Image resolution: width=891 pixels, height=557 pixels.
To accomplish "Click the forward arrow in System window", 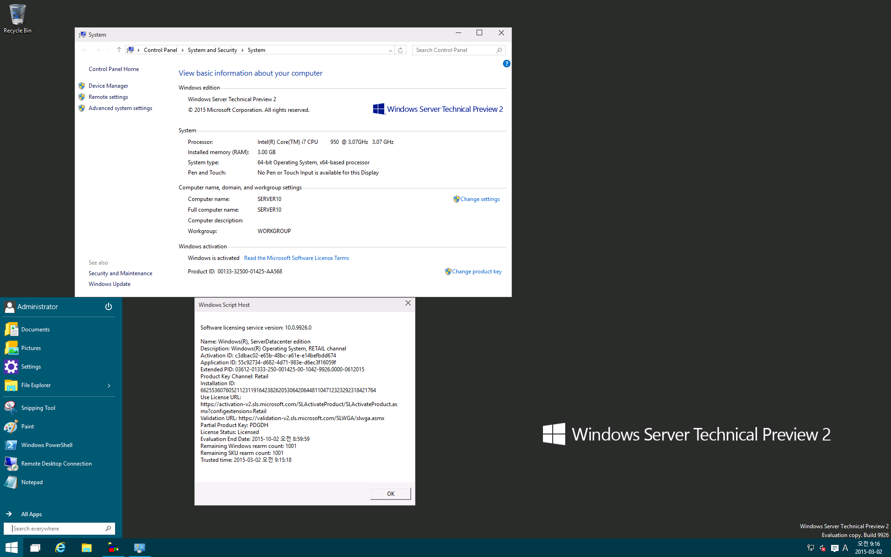I will tap(97, 50).
